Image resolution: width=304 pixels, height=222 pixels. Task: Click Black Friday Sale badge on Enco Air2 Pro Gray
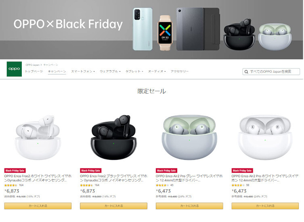(x=166, y=171)
